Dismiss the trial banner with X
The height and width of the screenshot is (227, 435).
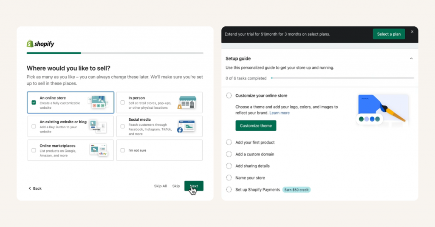pyautogui.click(x=412, y=32)
